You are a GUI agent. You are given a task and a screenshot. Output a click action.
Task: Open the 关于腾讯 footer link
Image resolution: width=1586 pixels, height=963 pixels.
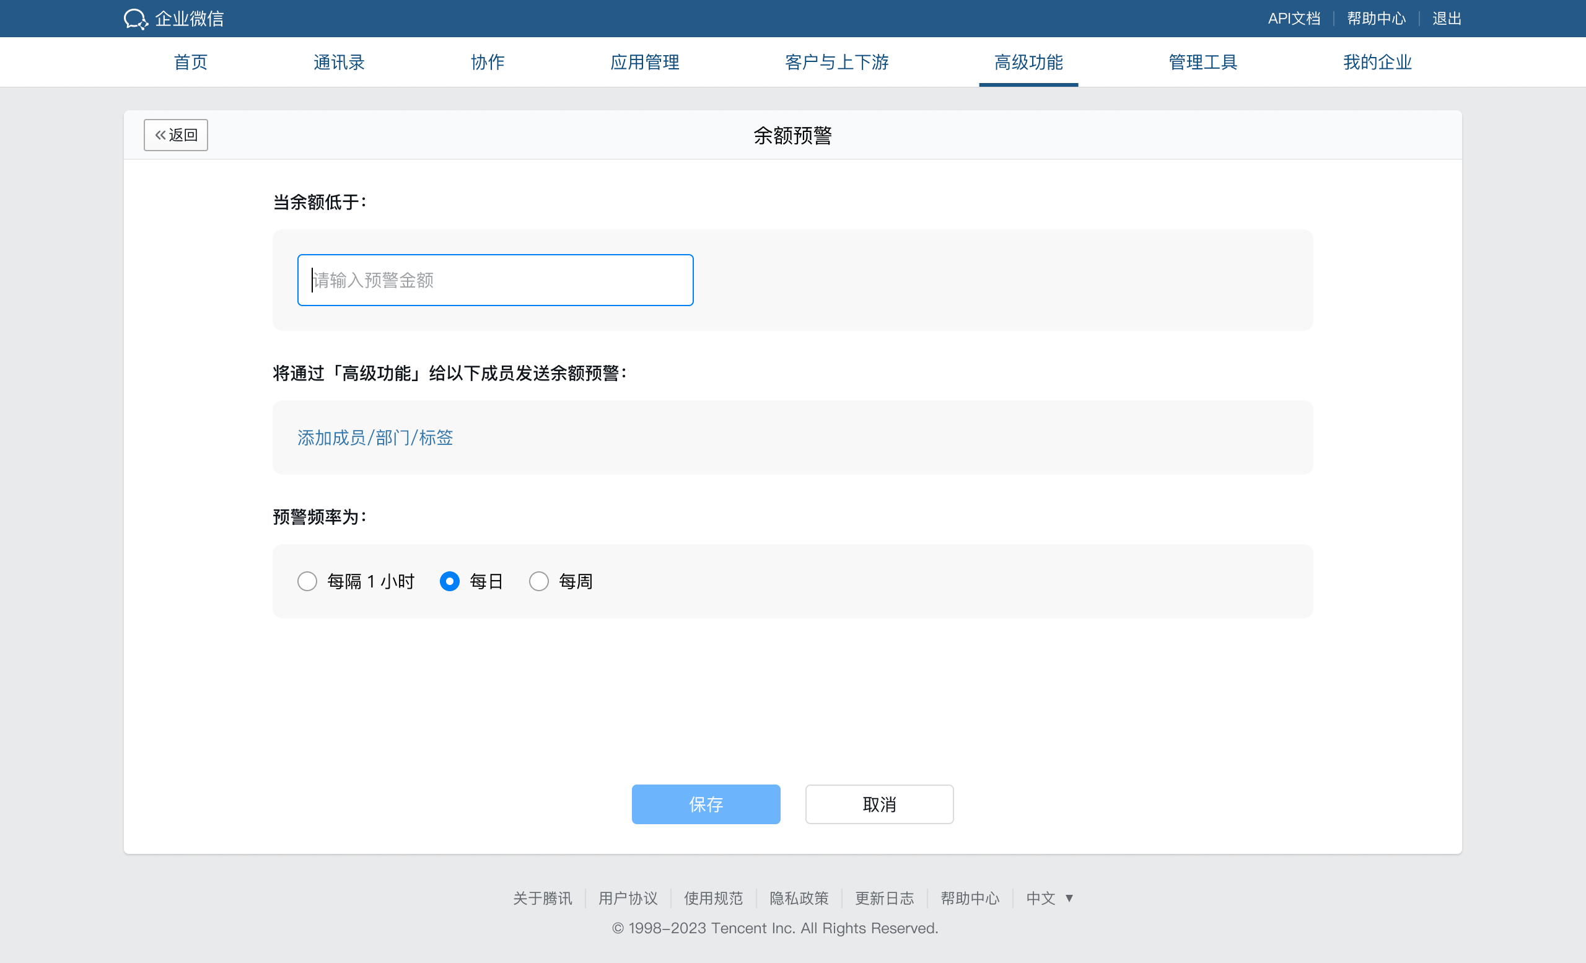coord(543,898)
